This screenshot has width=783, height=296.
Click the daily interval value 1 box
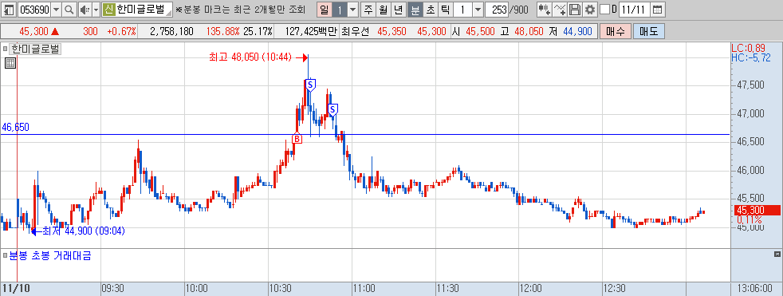339,10
